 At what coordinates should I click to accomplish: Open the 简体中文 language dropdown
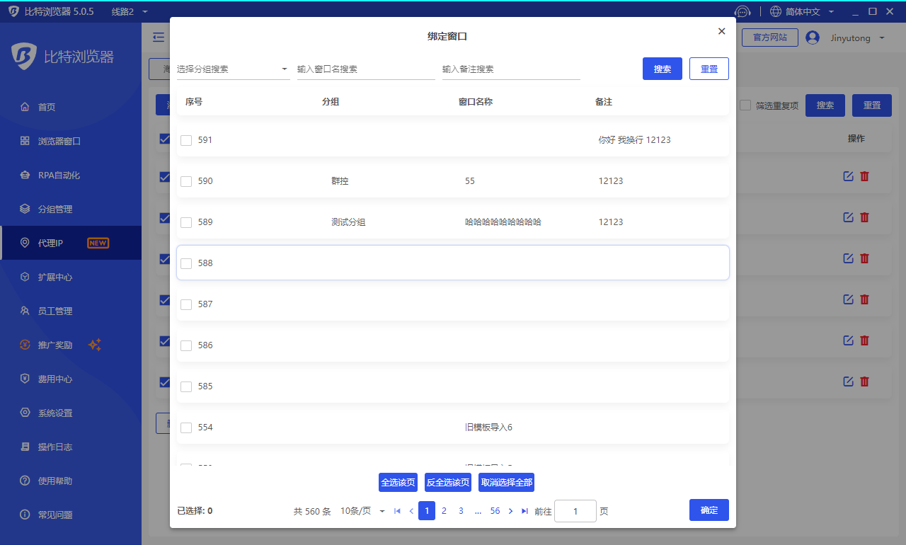(x=802, y=12)
